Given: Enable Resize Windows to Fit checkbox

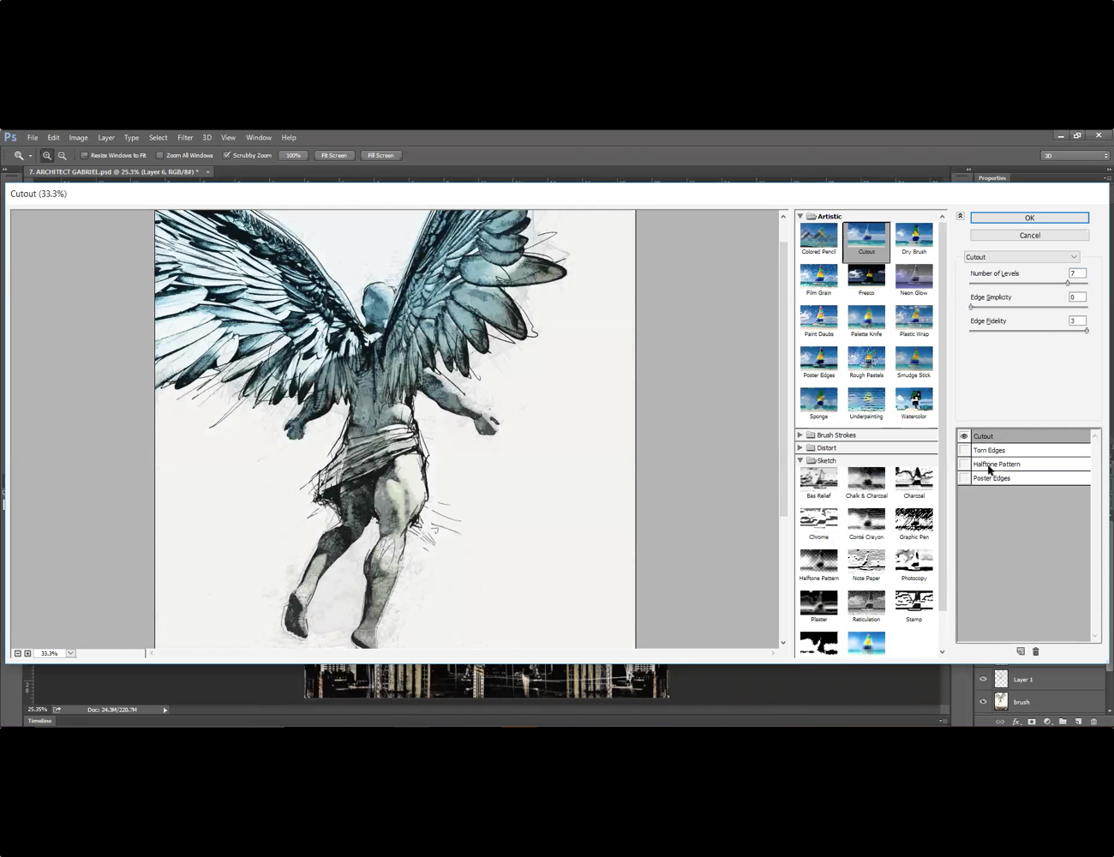Looking at the screenshot, I should [x=84, y=155].
